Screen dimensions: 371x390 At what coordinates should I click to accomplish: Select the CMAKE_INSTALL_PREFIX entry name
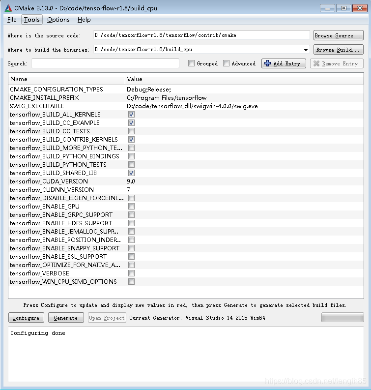pos(44,98)
